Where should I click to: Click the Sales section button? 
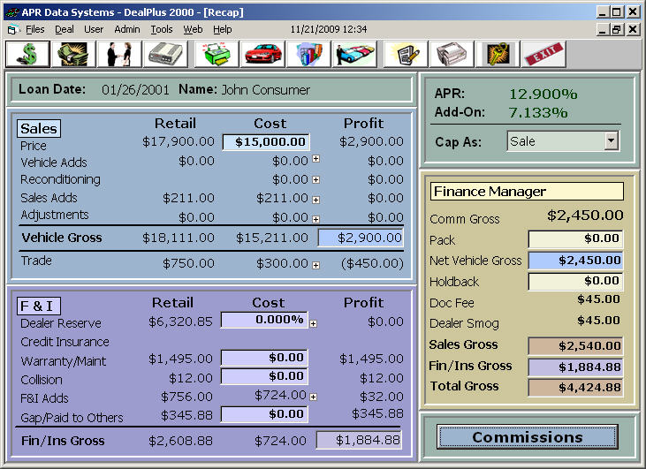tap(39, 128)
